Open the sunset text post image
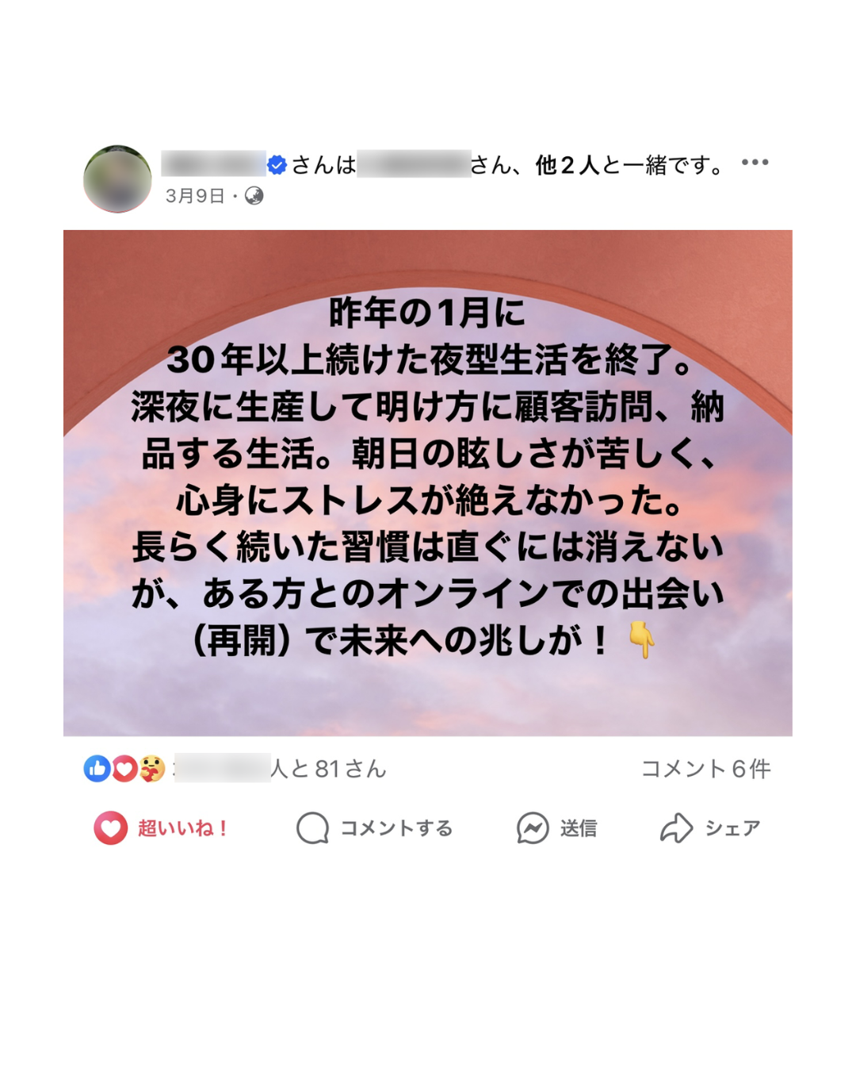This screenshot has width=856, height=1071. [x=428, y=483]
